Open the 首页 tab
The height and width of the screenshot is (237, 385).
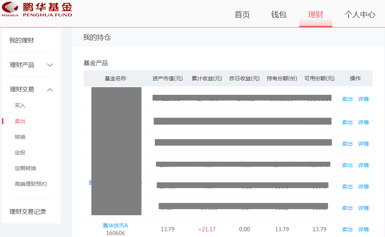tap(242, 15)
